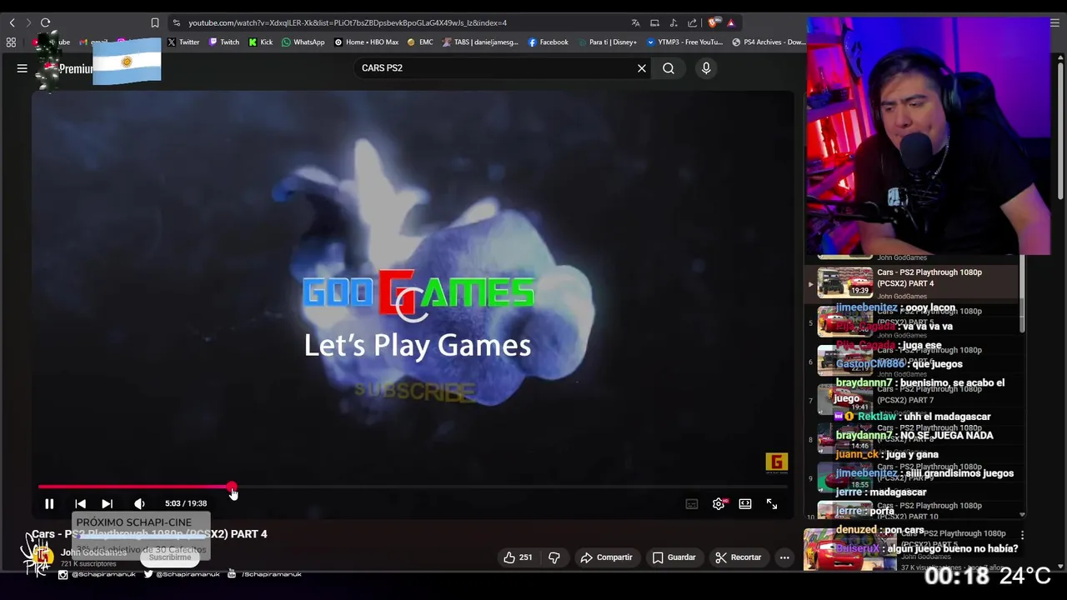Viewport: 1067px width, 600px height.
Task: Open the EMC bookmark
Action: 420,42
